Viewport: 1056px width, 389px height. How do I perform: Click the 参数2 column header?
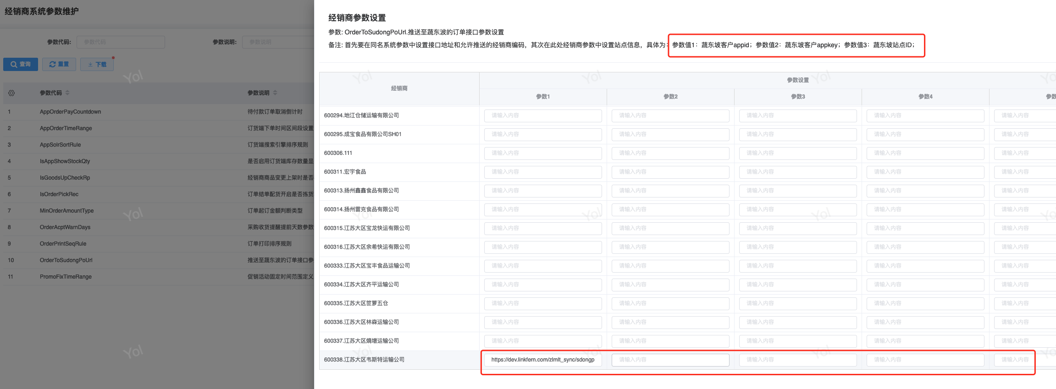coord(670,97)
